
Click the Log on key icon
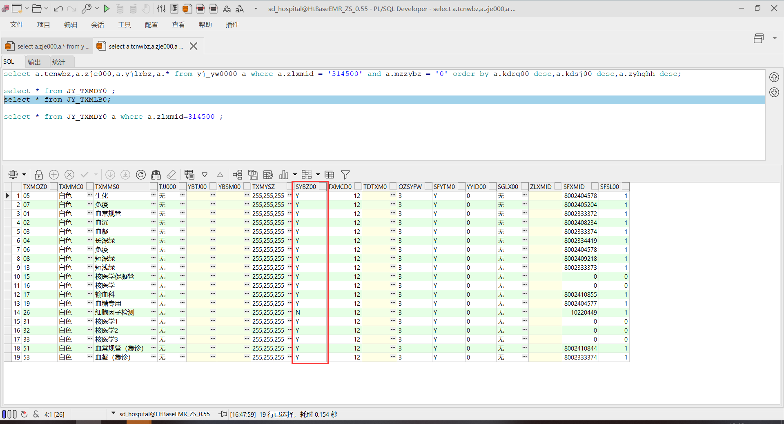coord(86,9)
